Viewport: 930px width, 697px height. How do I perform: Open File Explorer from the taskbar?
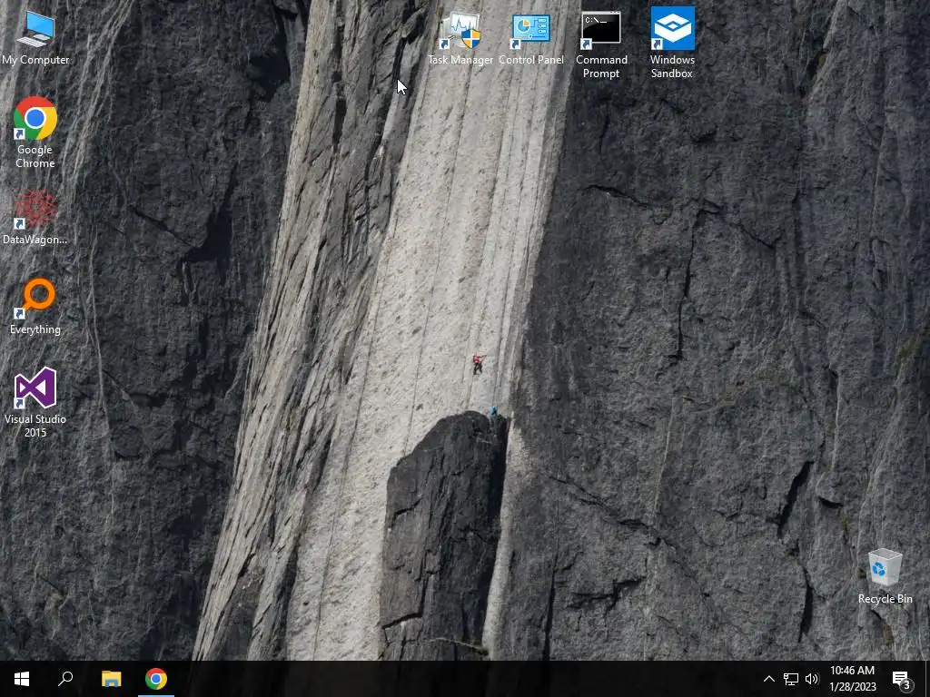(111, 679)
